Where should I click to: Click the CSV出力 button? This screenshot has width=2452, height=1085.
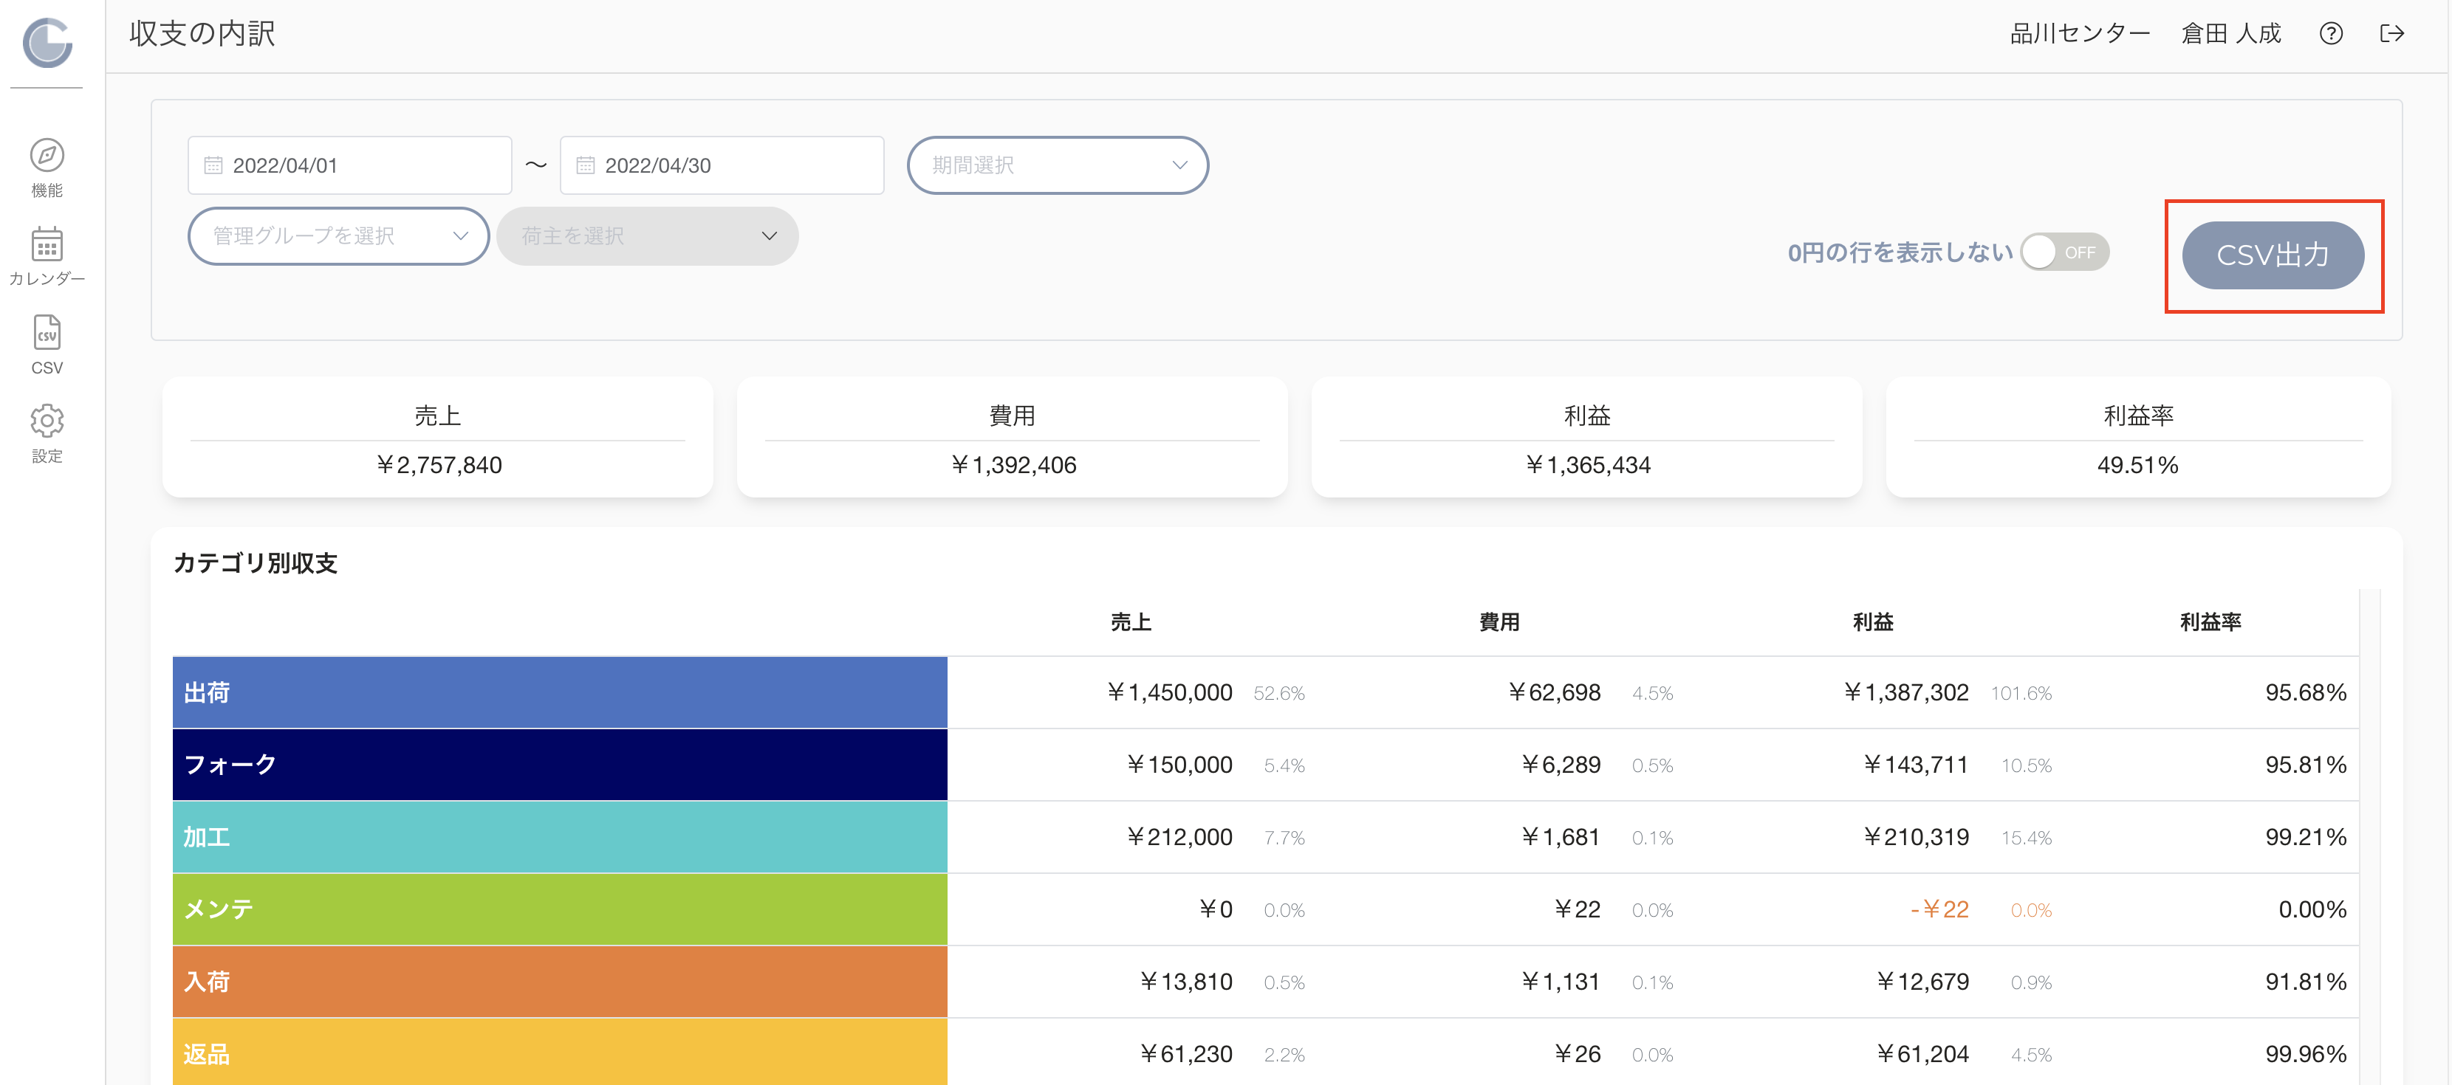[2272, 255]
